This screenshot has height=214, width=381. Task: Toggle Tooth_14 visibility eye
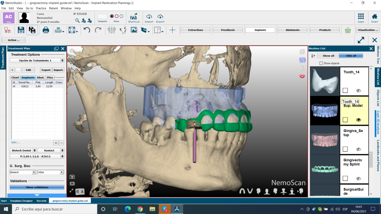[358, 91]
